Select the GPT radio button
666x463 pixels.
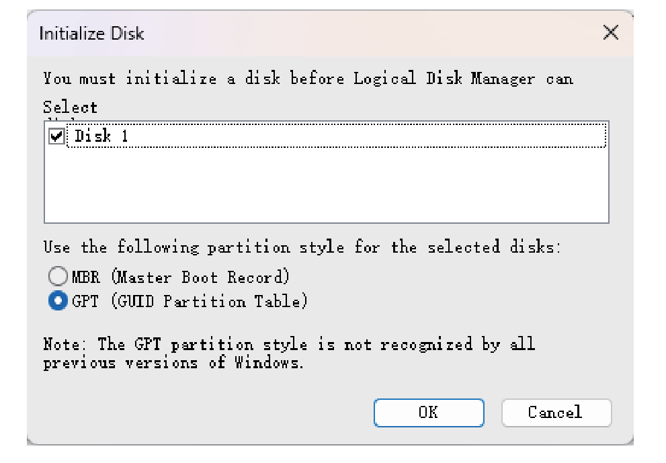click(x=58, y=302)
